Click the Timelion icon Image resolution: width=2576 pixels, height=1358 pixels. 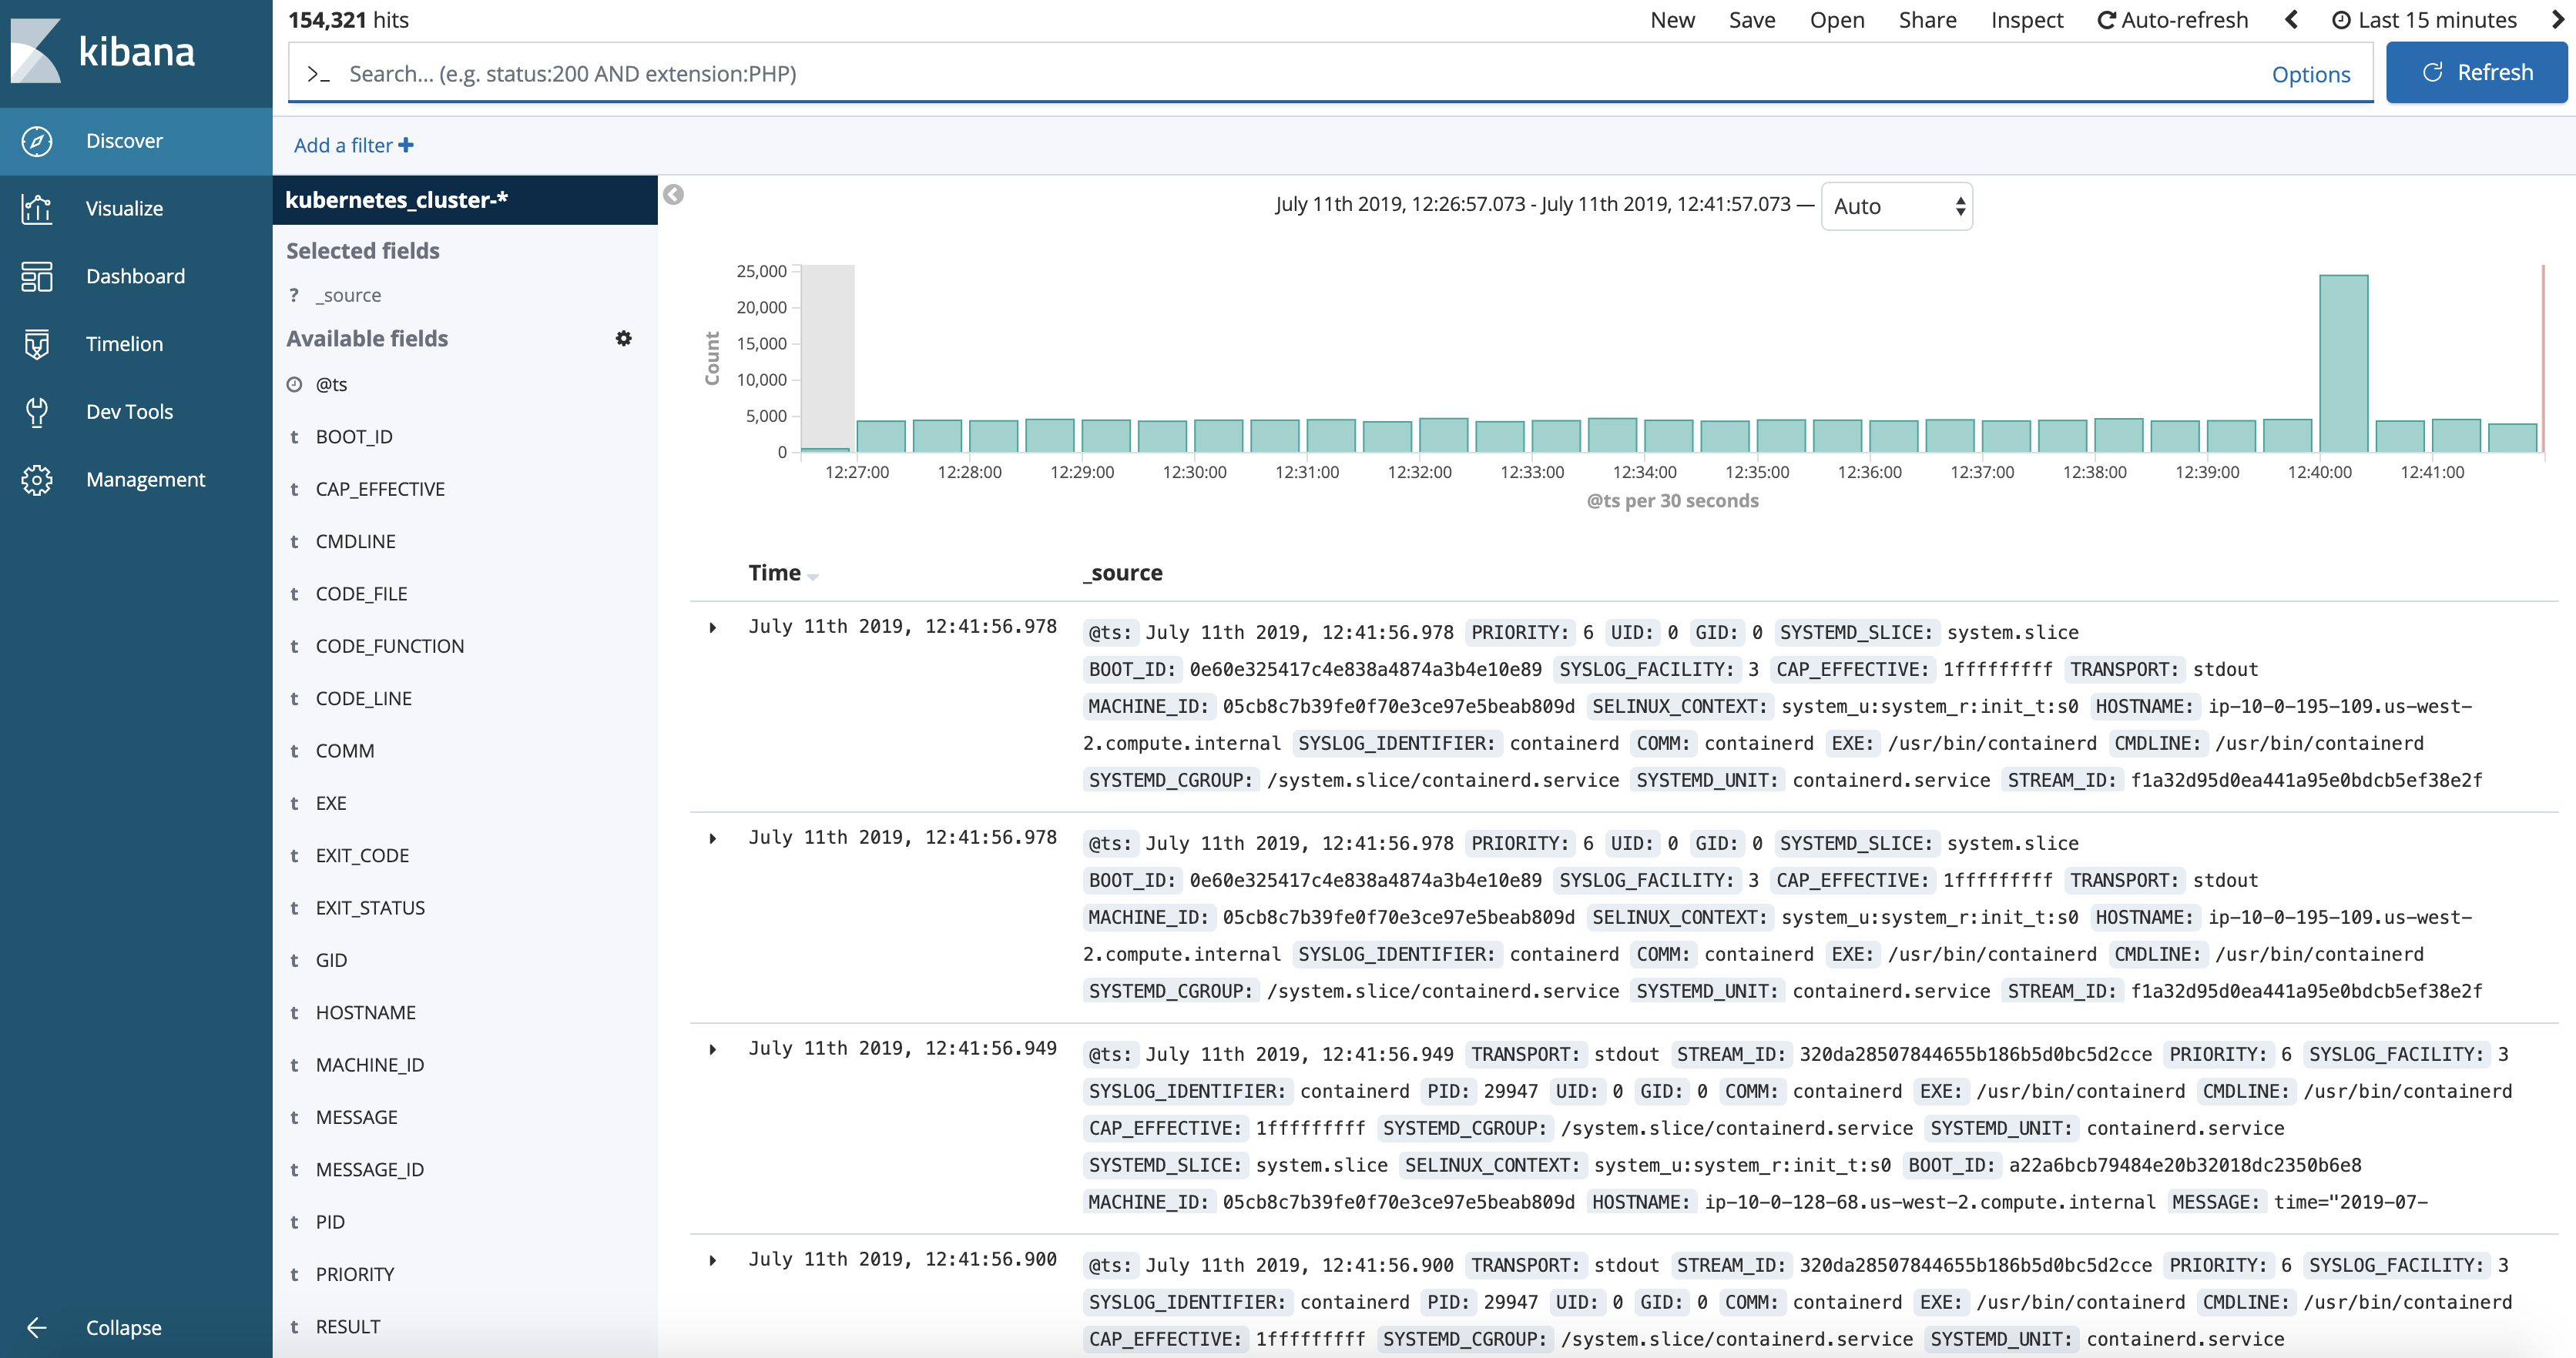[x=37, y=344]
